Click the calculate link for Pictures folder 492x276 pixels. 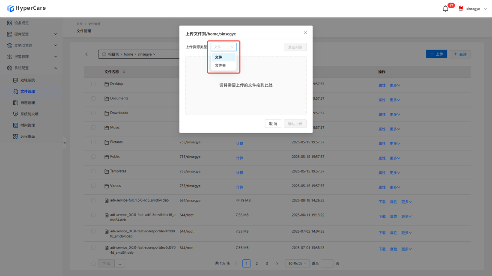click(239, 143)
